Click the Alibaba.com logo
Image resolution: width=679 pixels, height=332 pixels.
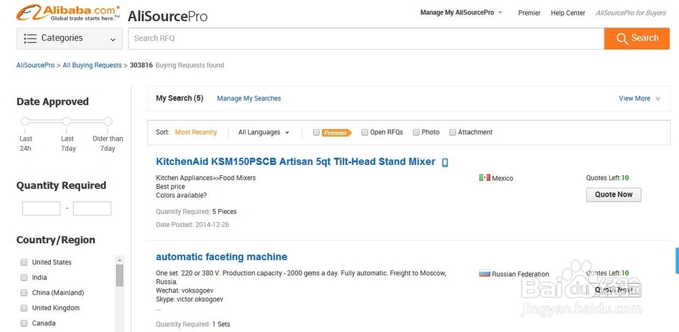(68, 12)
